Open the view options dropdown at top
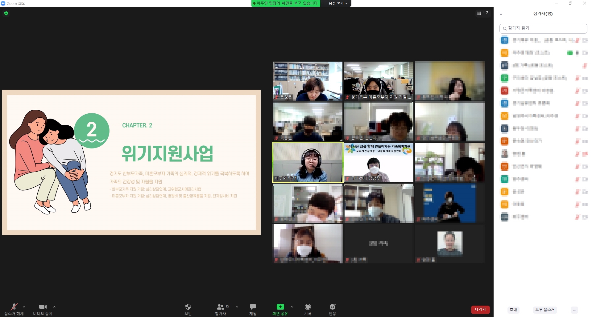This screenshot has width=592, height=317. point(338,3)
